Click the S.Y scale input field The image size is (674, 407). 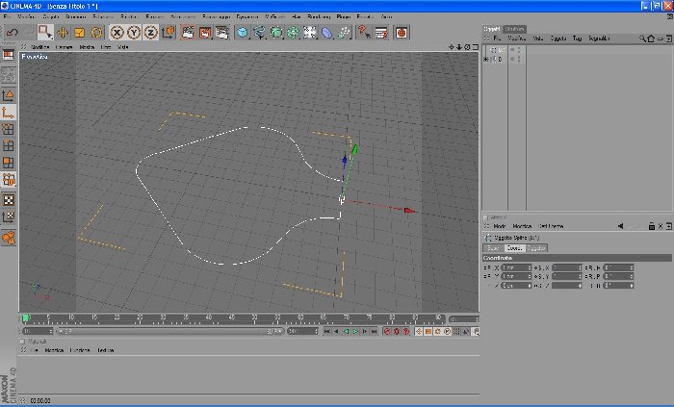[x=567, y=276]
